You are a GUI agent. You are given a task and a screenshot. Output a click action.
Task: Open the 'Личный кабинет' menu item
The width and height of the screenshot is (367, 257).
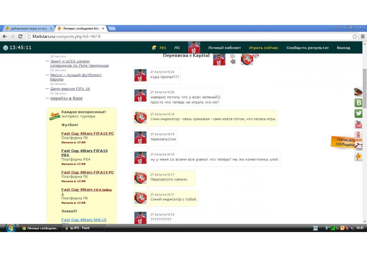[224, 48]
